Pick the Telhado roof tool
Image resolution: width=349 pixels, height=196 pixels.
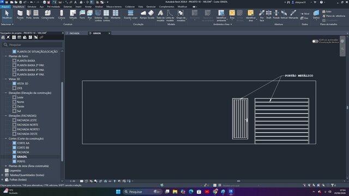pos(73,15)
